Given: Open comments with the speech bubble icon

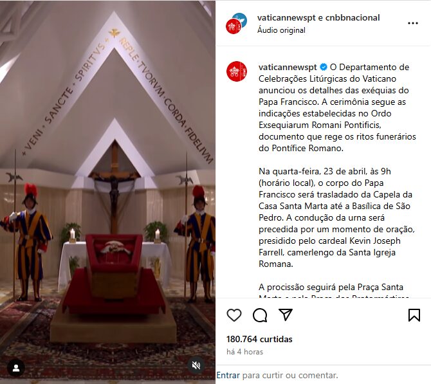Looking at the screenshot, I should point(260,315).
